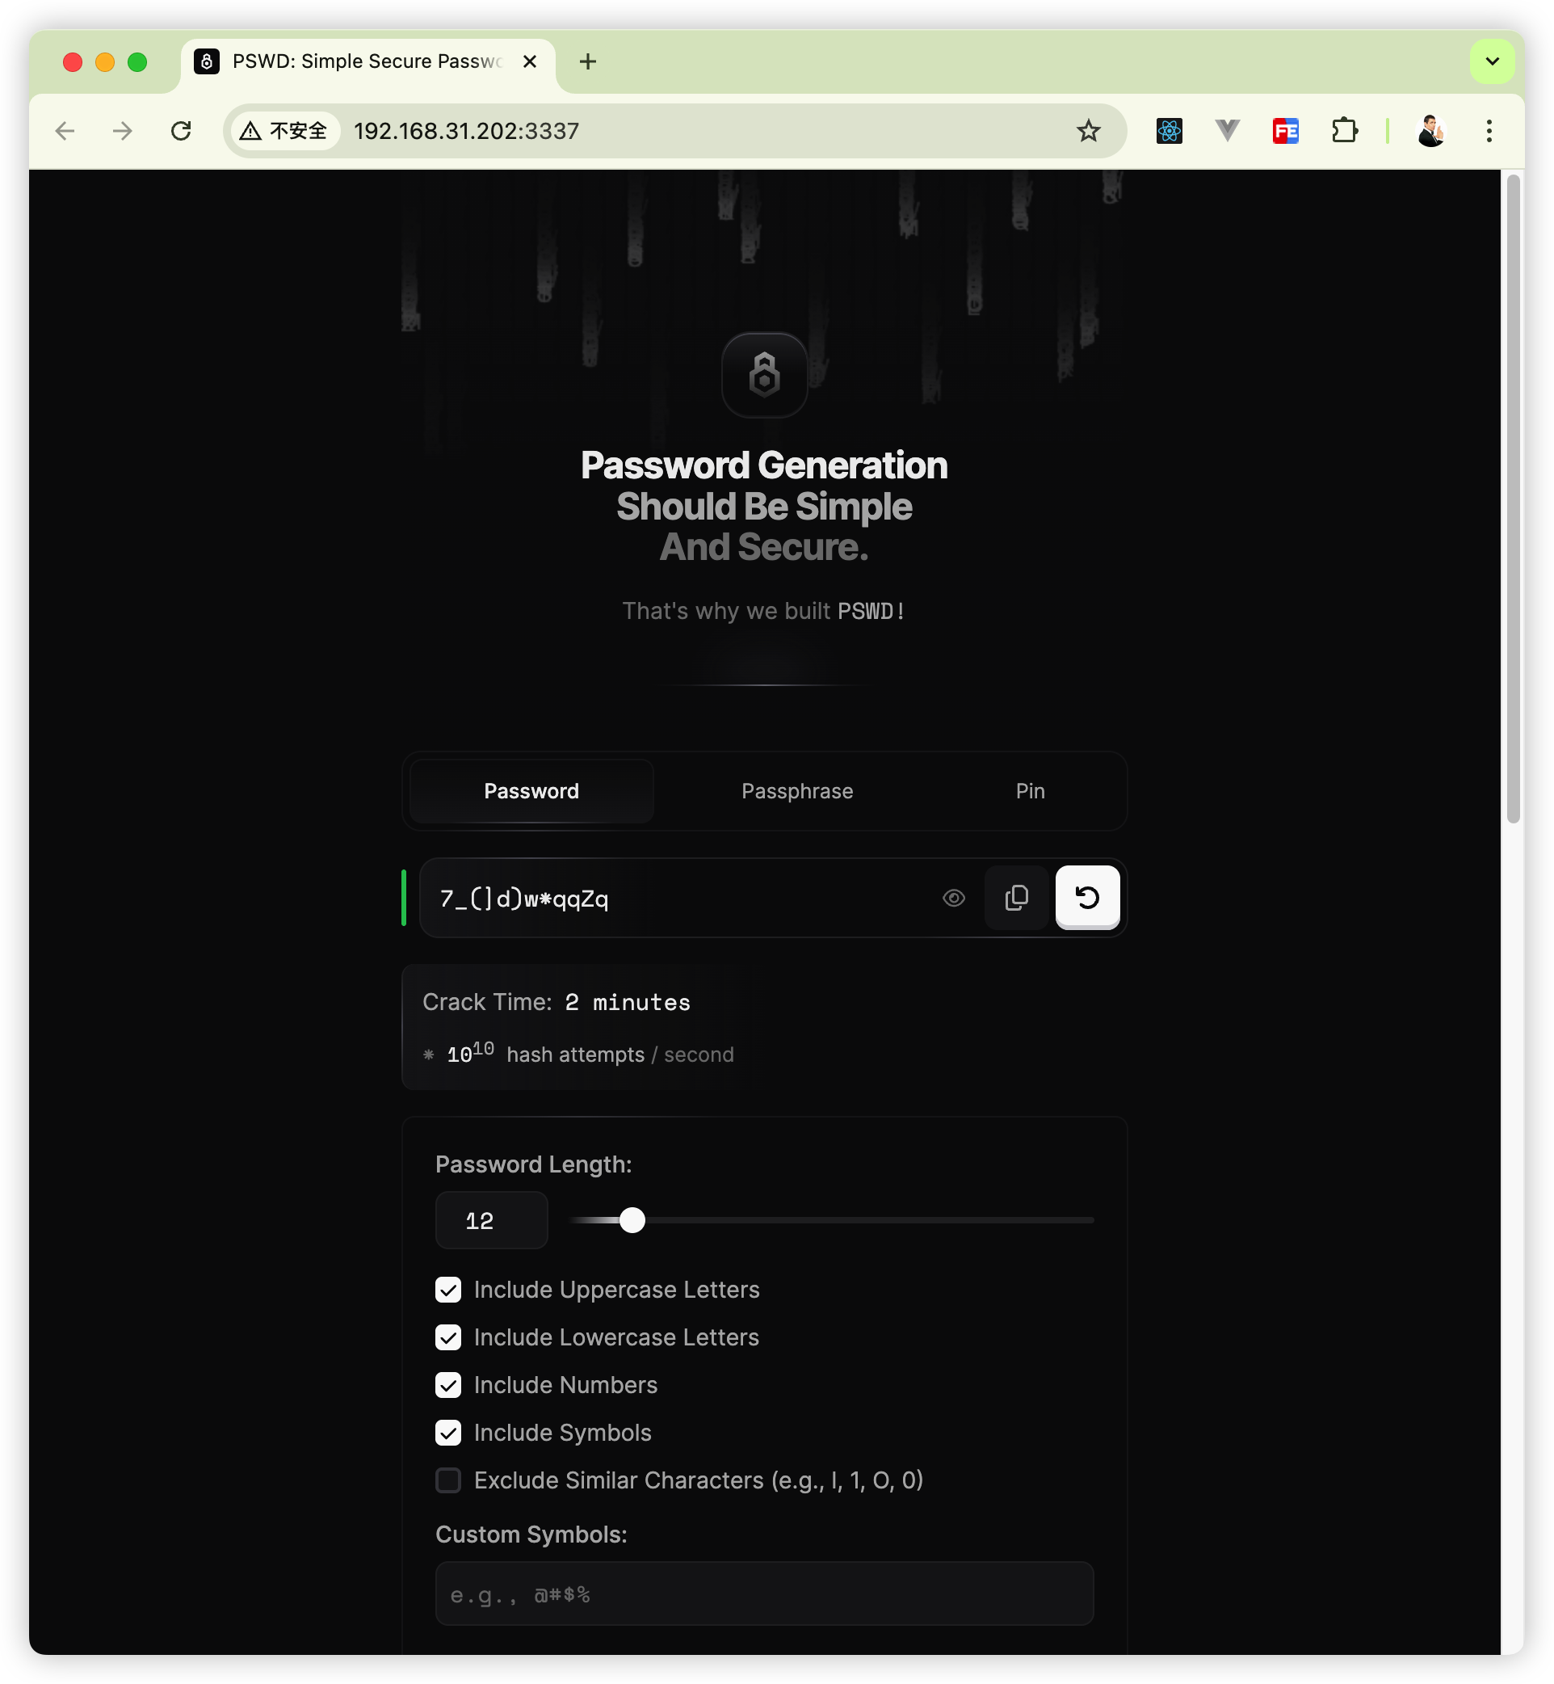
Task: Open the Chrome extensions puzzle menu
Action: 1345,131
